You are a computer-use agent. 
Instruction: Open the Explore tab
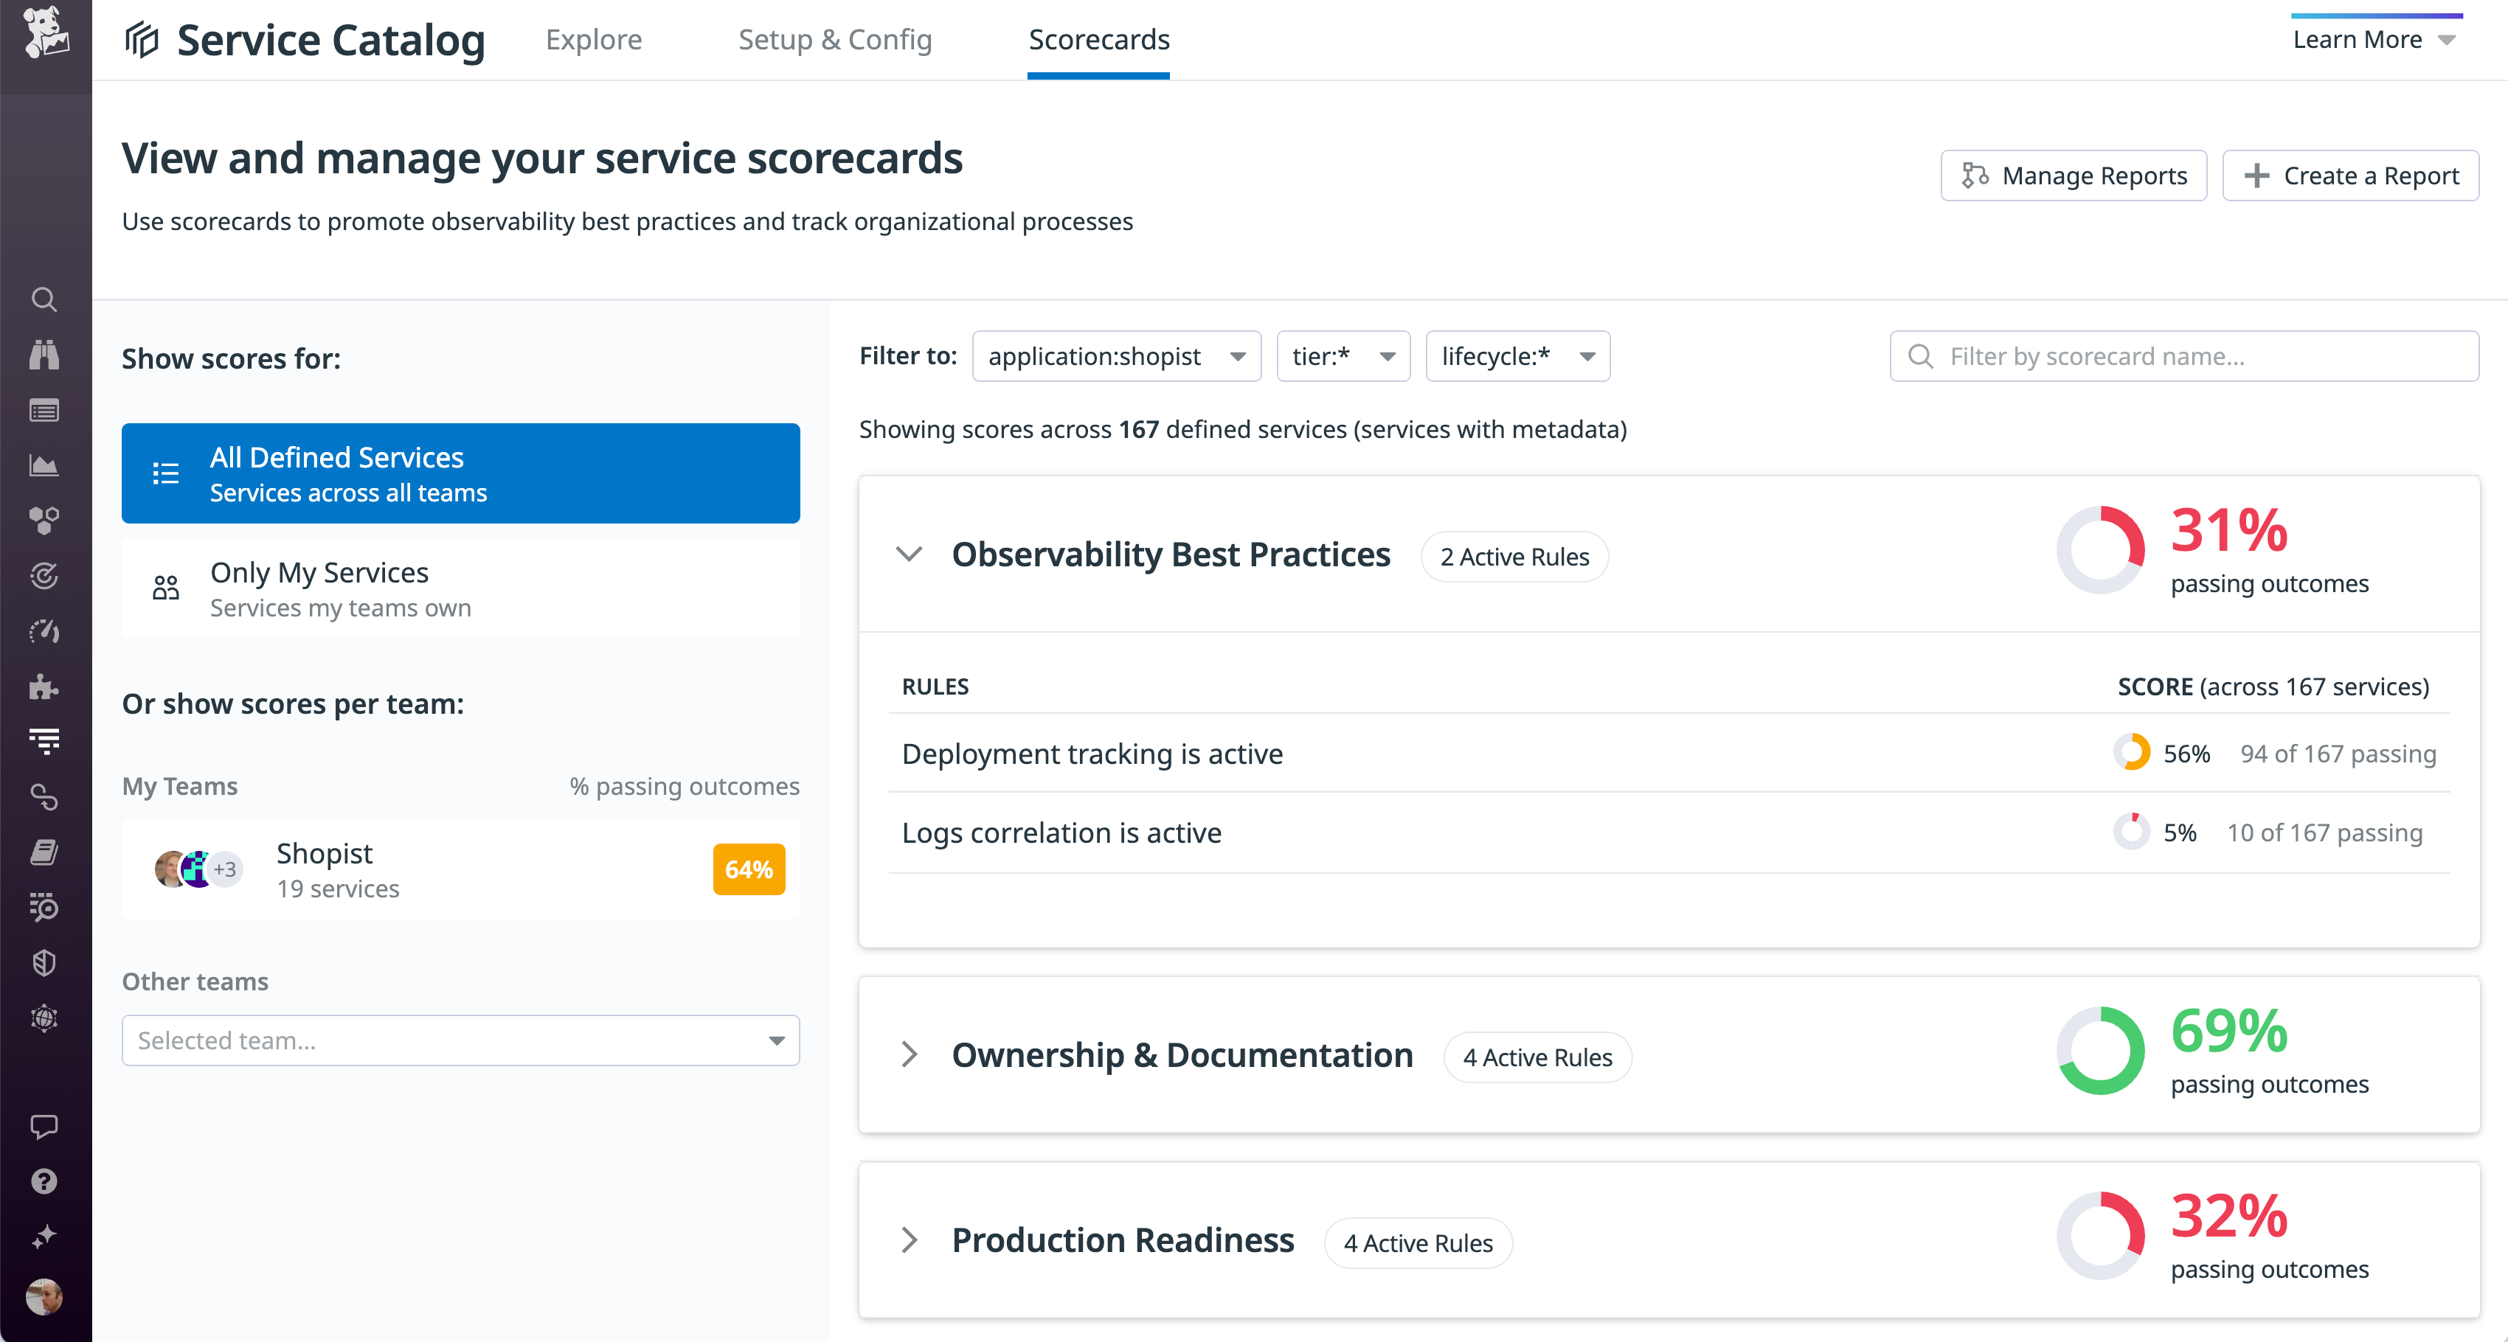pyautogui.click(x=594, y=40)
